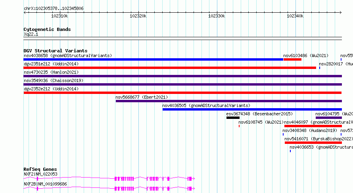Click the dgv2352e212 (Uddin2014) label
The width and height of the screenshot is (353, 193).
click(x=51, y=89)
